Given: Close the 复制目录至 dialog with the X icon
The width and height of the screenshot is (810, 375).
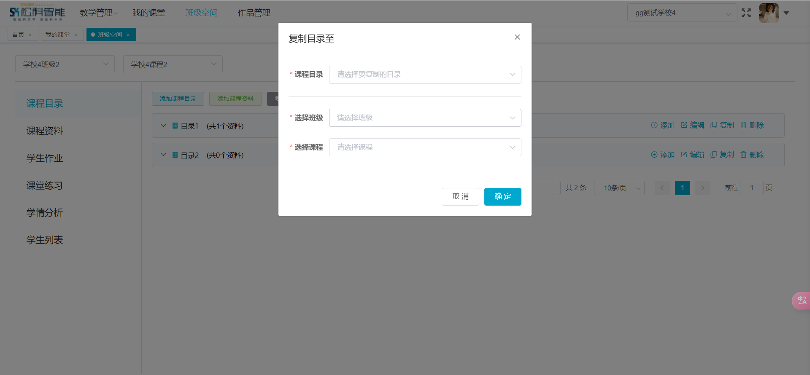Looking at the screenshot, I should [517, 37].
